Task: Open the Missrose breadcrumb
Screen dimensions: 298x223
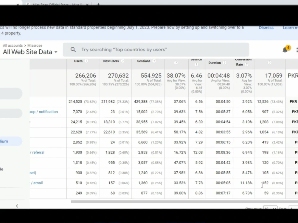Action: [35, 45]
